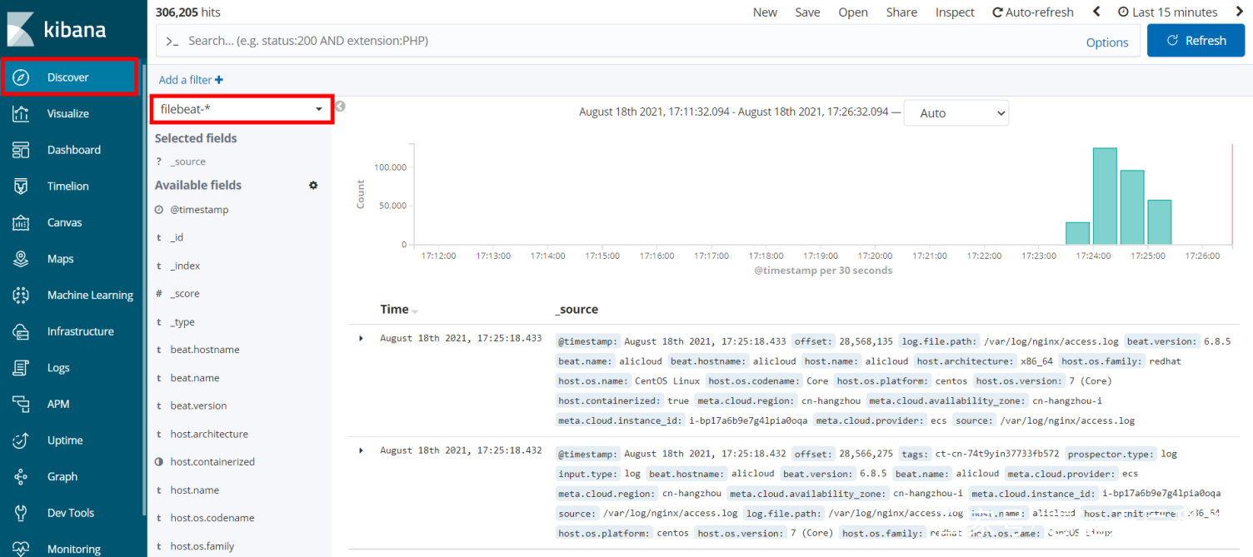Click Save in top menu

807,12
